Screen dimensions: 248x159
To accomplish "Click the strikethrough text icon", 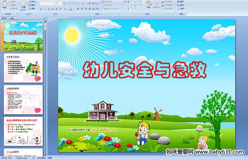I will click(52, 9).
